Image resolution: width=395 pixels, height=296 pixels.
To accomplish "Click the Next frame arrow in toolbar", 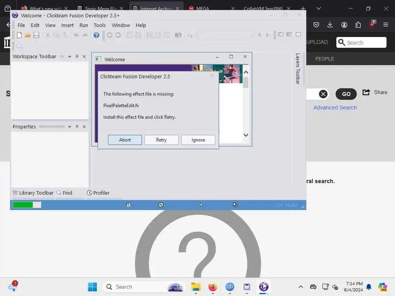I will point(267,35).
